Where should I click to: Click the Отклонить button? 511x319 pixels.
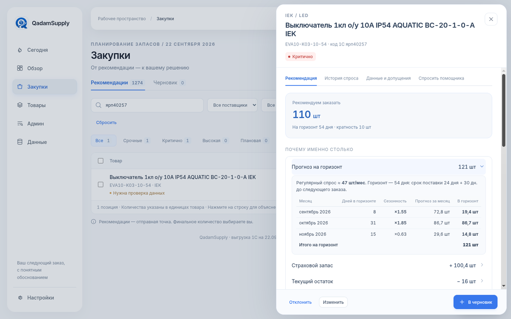[x=300, y=302]
